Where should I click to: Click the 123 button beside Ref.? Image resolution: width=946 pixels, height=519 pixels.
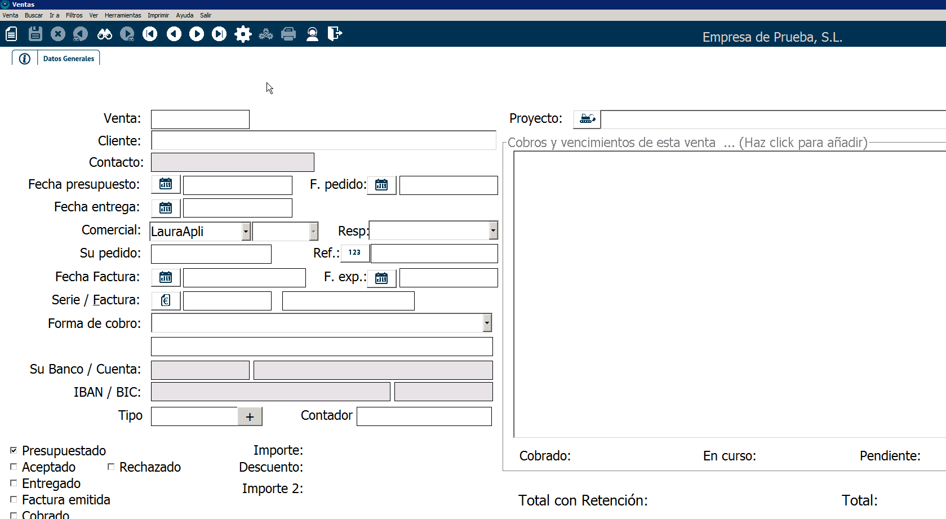pyautogui.click(x=355, y=253)
